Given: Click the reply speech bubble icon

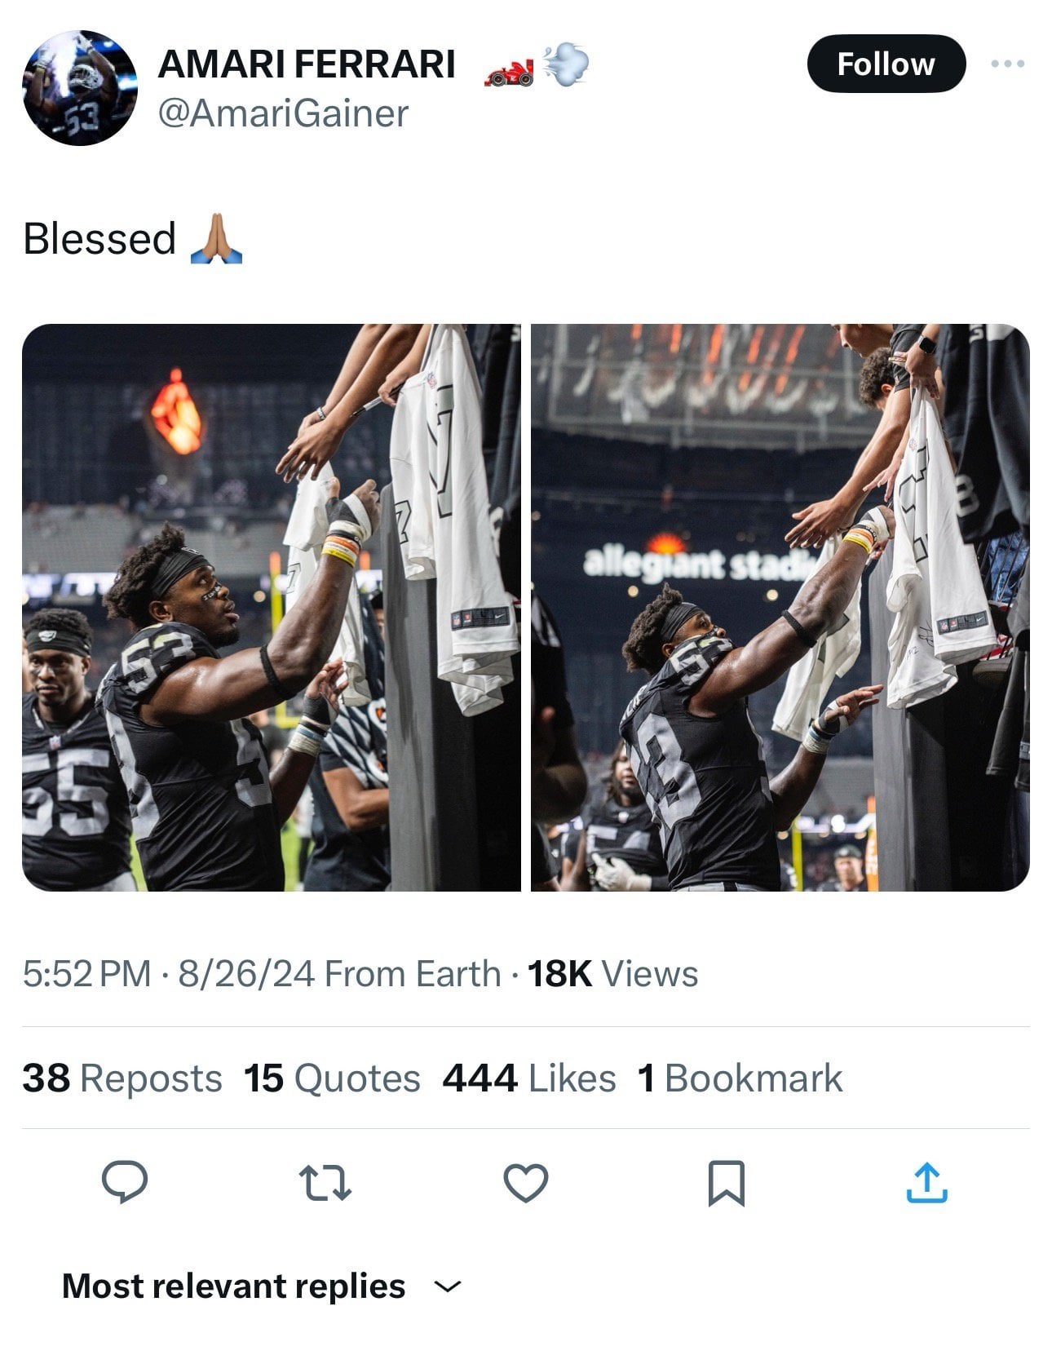Looking at the screenshot, I should click(x=124, y=1182).
